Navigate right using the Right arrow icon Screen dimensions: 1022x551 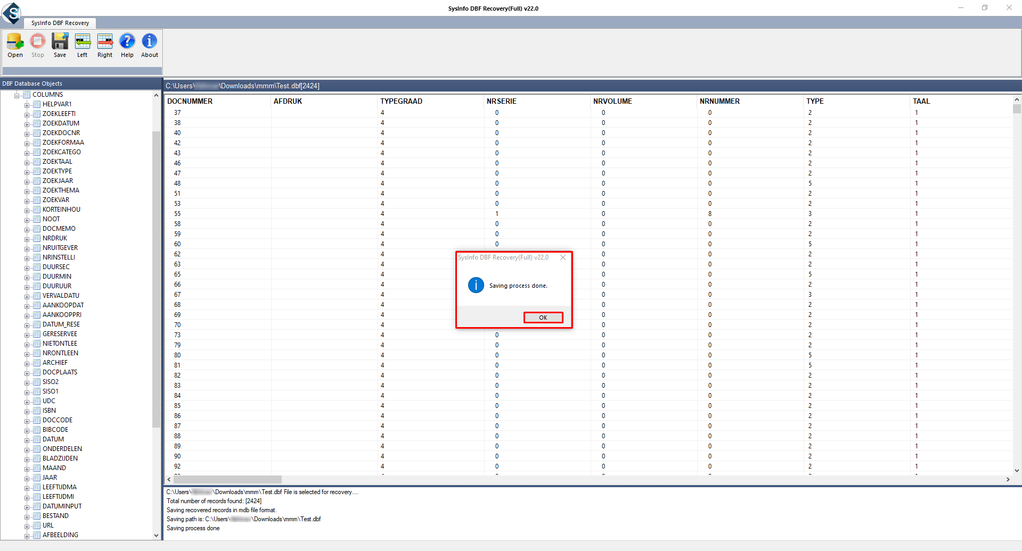(104, 44)
